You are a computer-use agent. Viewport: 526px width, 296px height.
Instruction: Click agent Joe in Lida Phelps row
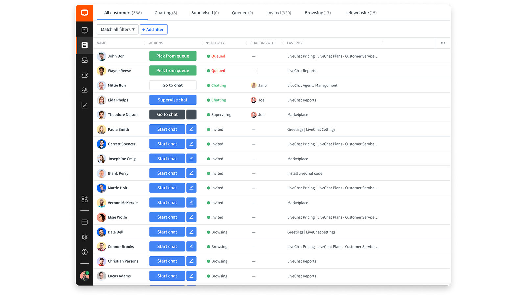[x=258, y=100]
